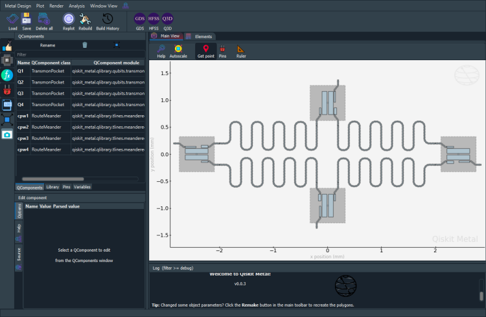Open the Q3D renderer
486x317 pixels.
pyautogui.click(x=167, y=21)
